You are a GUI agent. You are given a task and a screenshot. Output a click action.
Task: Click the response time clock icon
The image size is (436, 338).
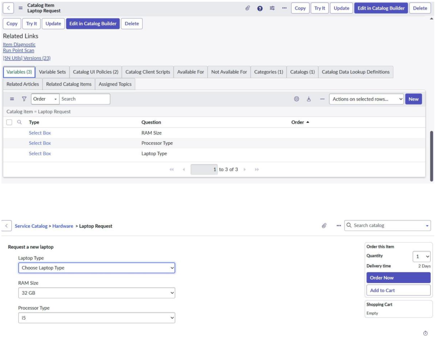click(x=425, y=333)
